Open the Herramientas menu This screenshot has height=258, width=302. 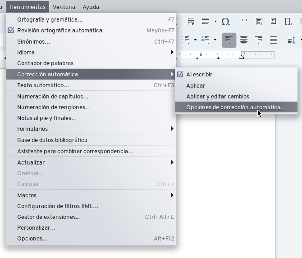point(27,7)
